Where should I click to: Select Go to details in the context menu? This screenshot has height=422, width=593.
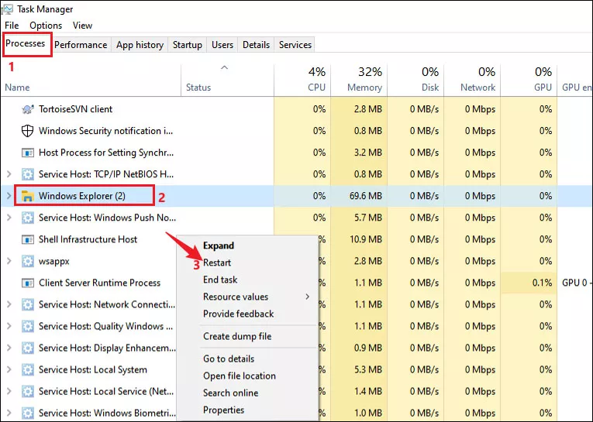point(229,359)
